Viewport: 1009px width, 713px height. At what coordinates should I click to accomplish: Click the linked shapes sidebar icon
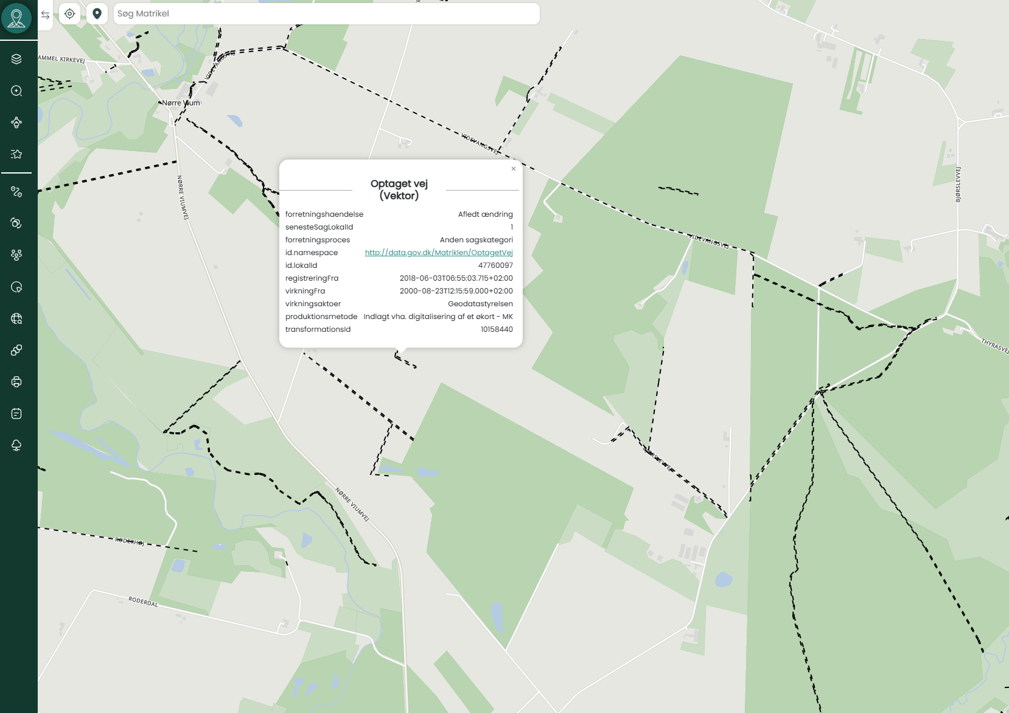16,350
